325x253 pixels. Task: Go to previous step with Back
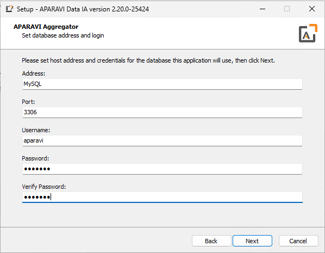[x=211, y=241]
